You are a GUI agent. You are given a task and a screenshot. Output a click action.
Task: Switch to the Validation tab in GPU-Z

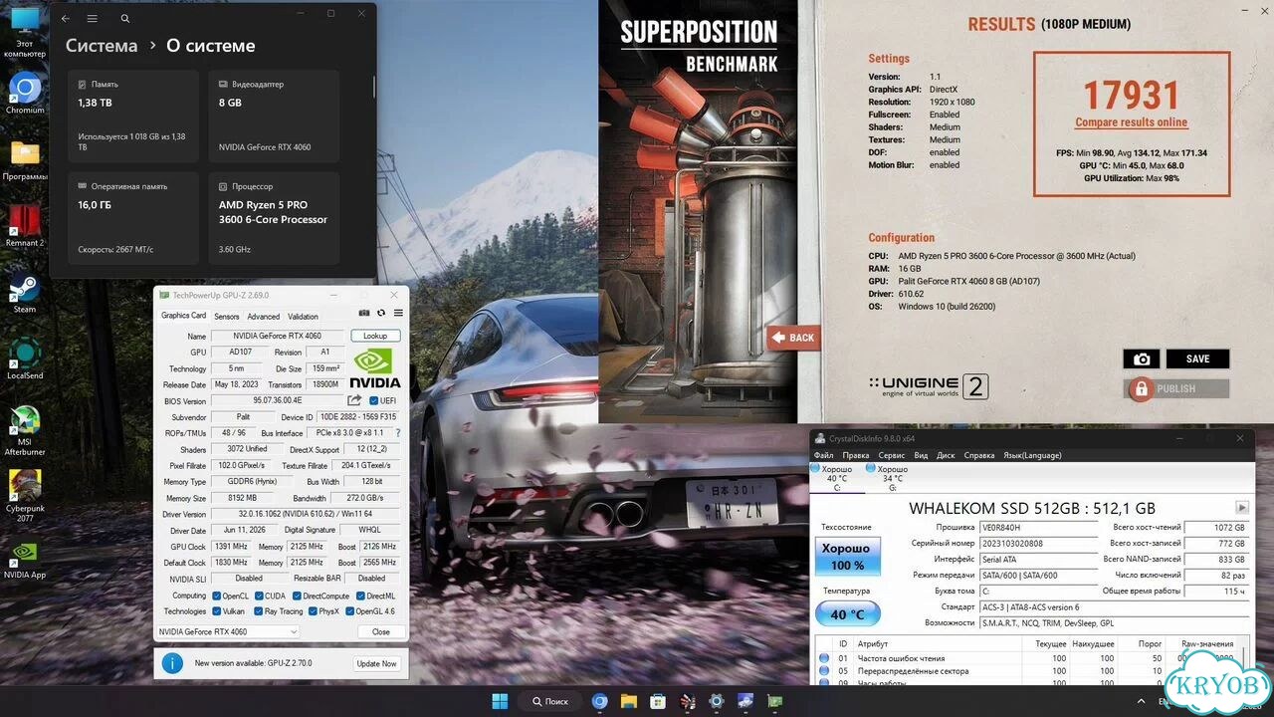(x=303, y=317)
